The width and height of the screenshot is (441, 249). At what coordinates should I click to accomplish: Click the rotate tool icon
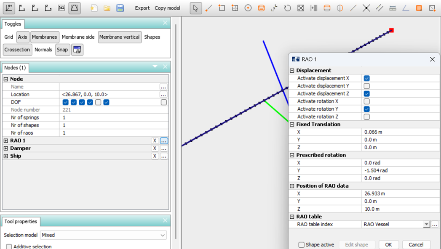click(x=287, y=8)
